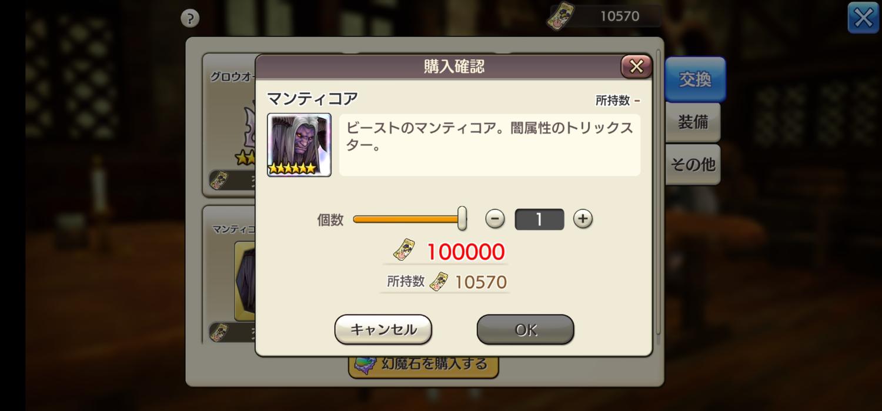This screenshot has width=882, height=411.
Task: Click the キャンセル button
Action: [383, 329]
